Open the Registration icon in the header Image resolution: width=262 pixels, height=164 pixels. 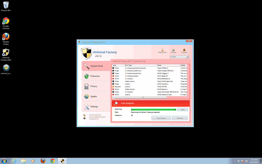pyautogui.click(x=162, y=50)
